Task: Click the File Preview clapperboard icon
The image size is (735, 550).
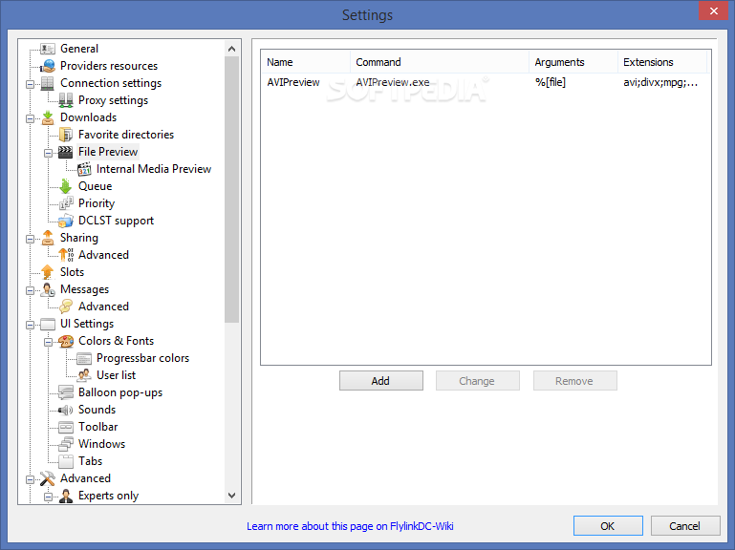Action: point(66,152)
